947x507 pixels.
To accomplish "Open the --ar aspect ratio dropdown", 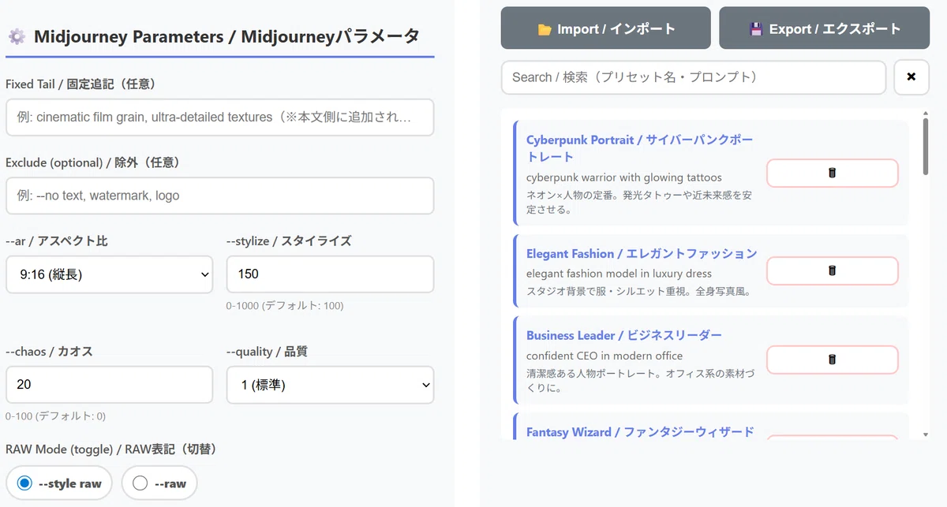I will pyautogui.click(x=109, y=274).
